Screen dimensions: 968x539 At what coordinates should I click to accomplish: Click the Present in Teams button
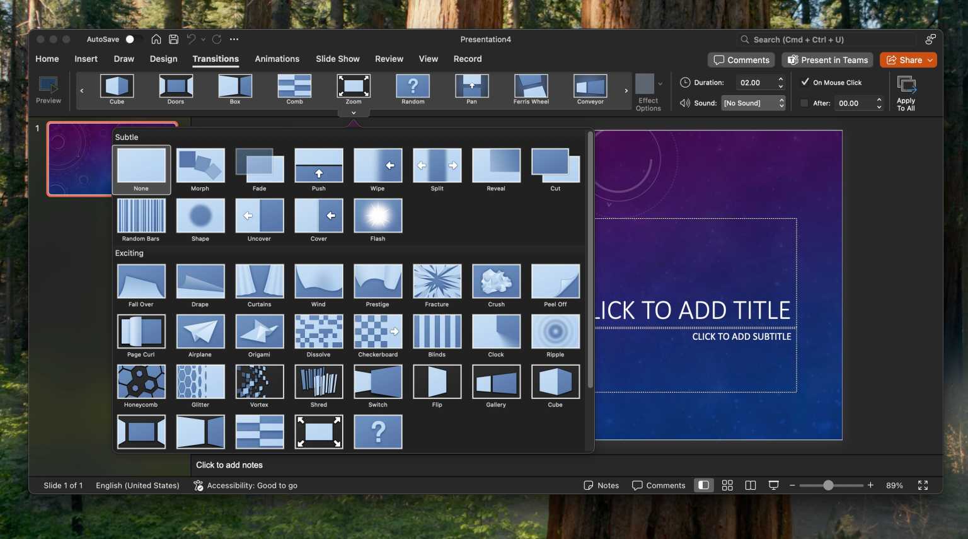pos(827,60)
